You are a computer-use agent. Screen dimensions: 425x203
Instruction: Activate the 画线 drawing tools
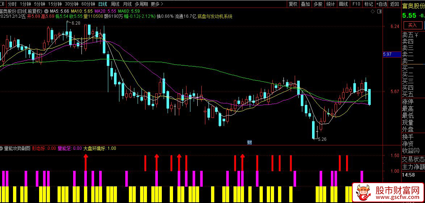[x=344, y=4]
